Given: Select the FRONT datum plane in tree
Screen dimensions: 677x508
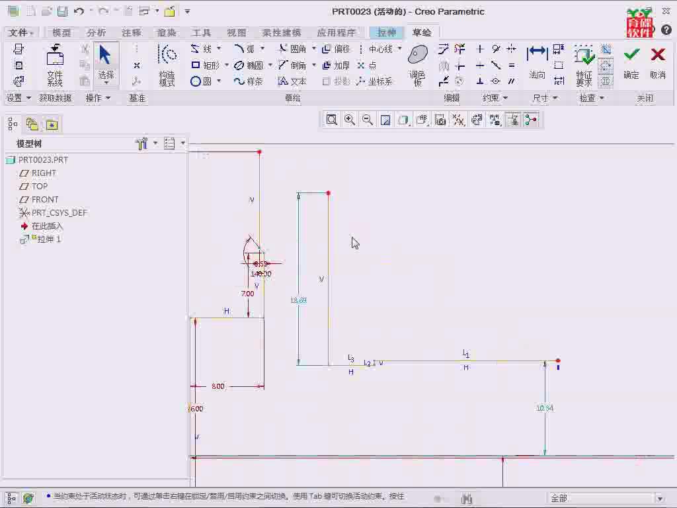Looking at the screenshot, I should (39, 200).
